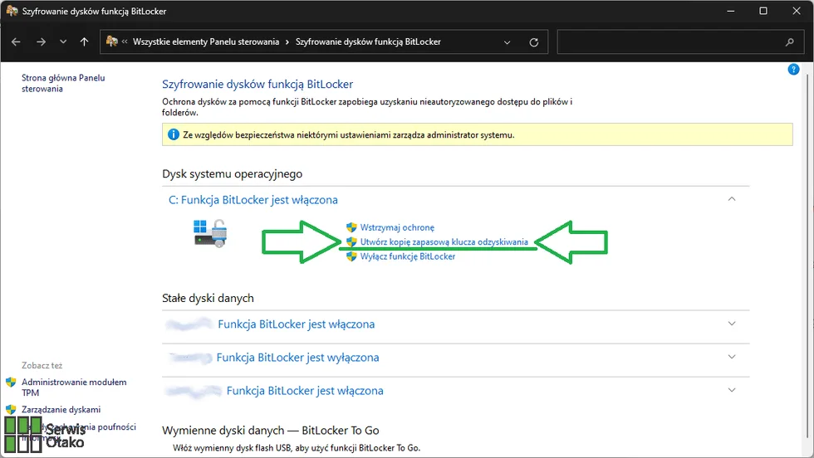
Task: Click shield icon next to 'Zarządzanie dyskami'
Action: pyautogui.click(x=11, y=410)
